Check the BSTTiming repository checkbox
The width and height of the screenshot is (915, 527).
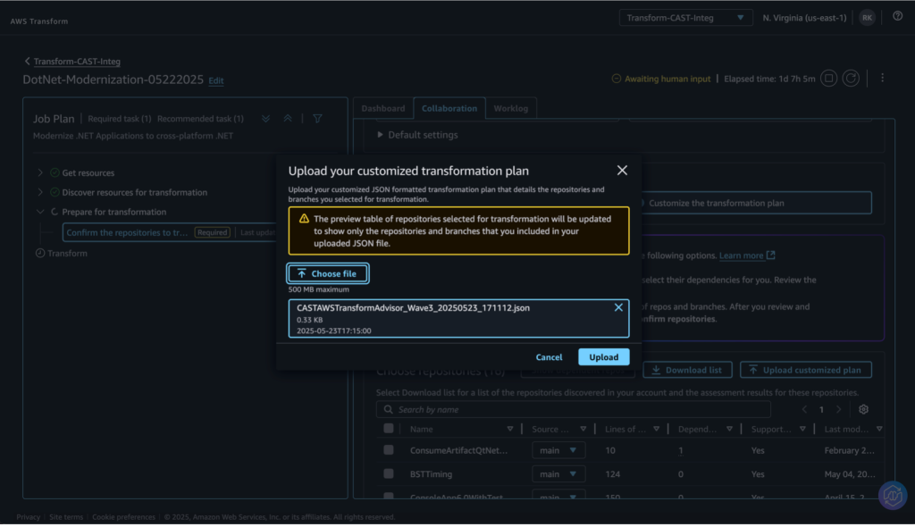point(388,473)
